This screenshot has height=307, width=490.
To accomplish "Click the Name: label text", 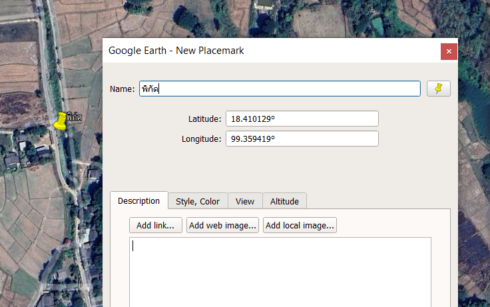I will pyautogui.click(x=122, y=89).
